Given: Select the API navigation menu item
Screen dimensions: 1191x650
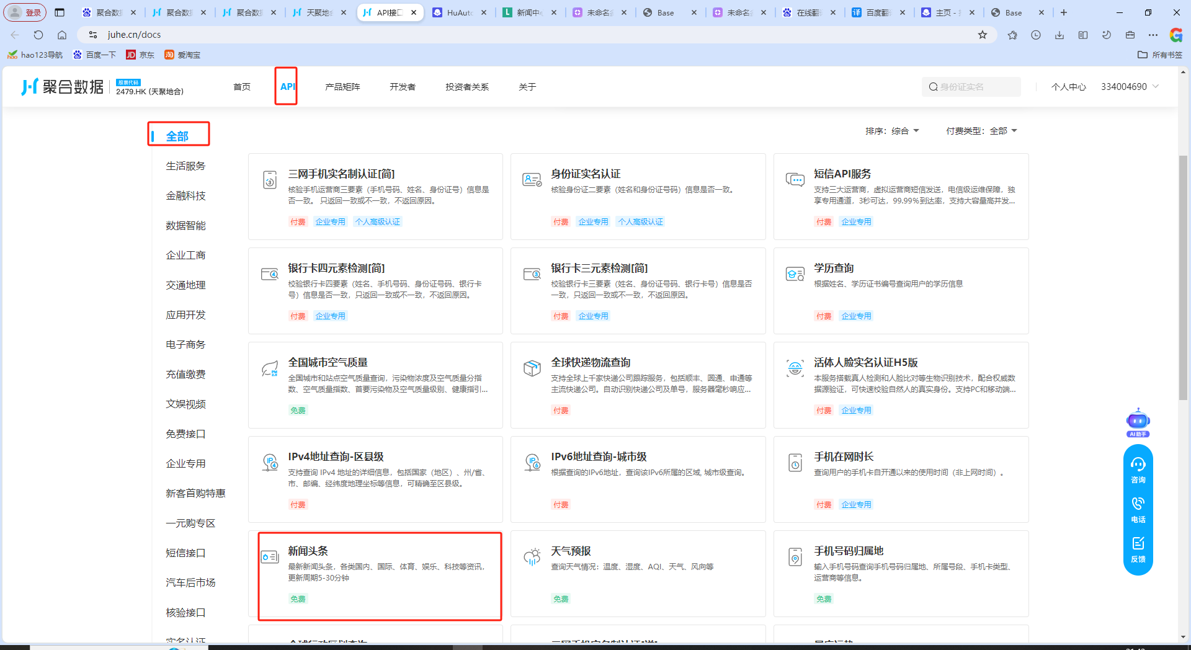Looking at the screenshot, I should (287, 87).
